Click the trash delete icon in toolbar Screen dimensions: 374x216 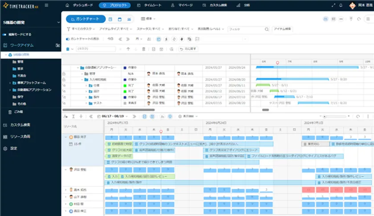[143, 49]
